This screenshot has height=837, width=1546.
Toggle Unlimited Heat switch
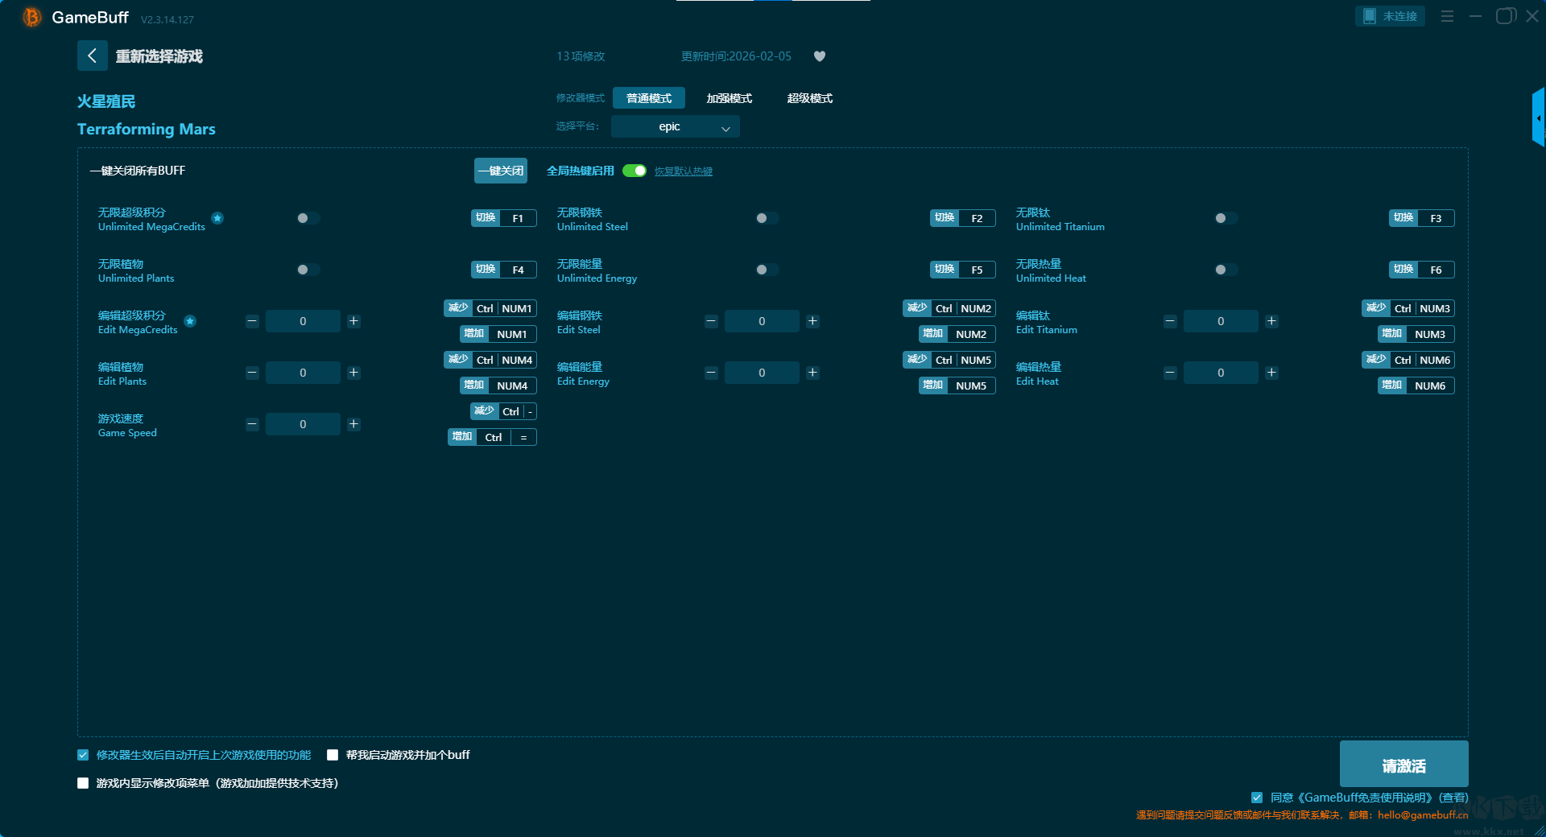pos(1226,270)
